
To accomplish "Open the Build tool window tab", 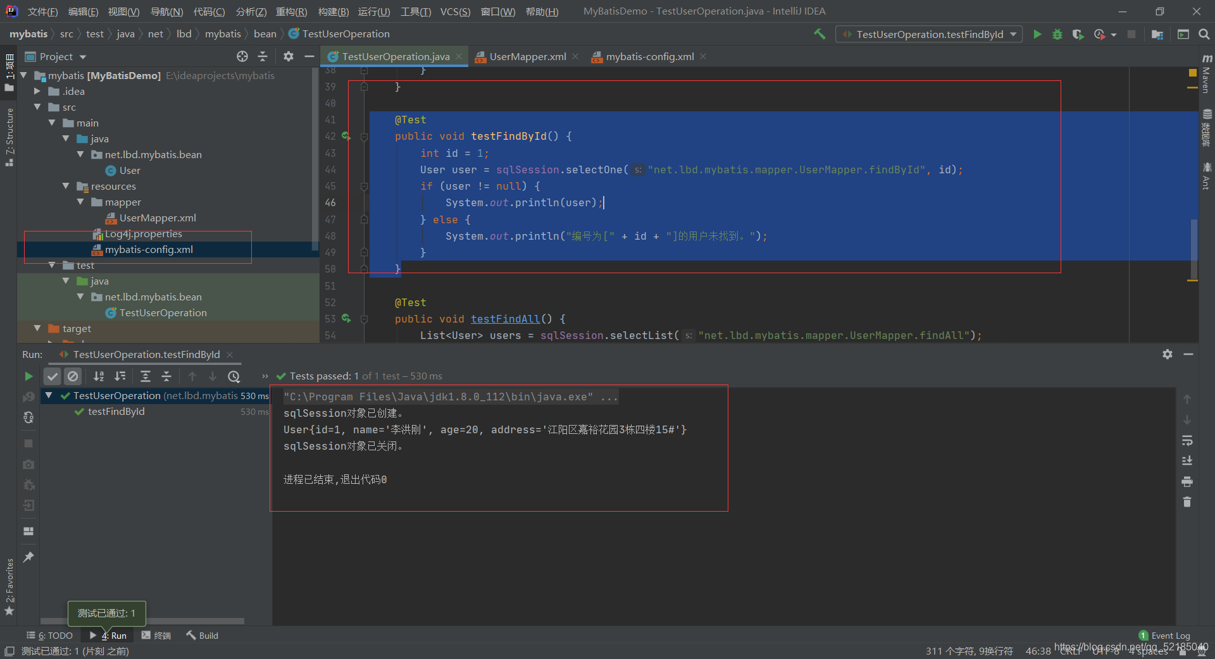I will (x=202, y=636).
